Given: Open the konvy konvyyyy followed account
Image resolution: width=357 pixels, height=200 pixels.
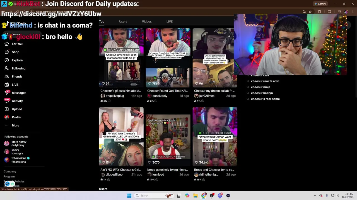Looking at the screenshot, I should [14, 152].
